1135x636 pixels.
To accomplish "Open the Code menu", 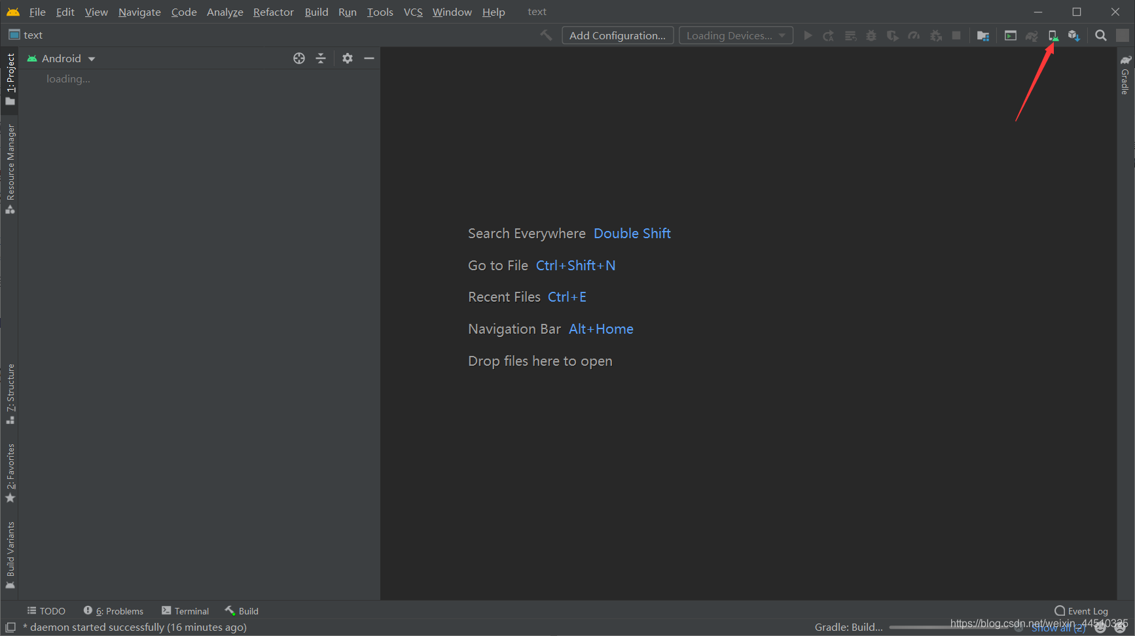I will (184, 12).
